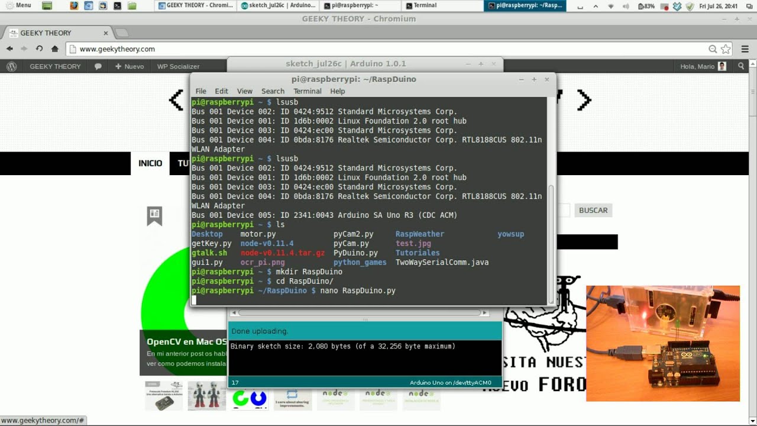Check the 83% battery indicator
Image resolution: width=757 pixels, height=426 pixels.
coord(646,6)
